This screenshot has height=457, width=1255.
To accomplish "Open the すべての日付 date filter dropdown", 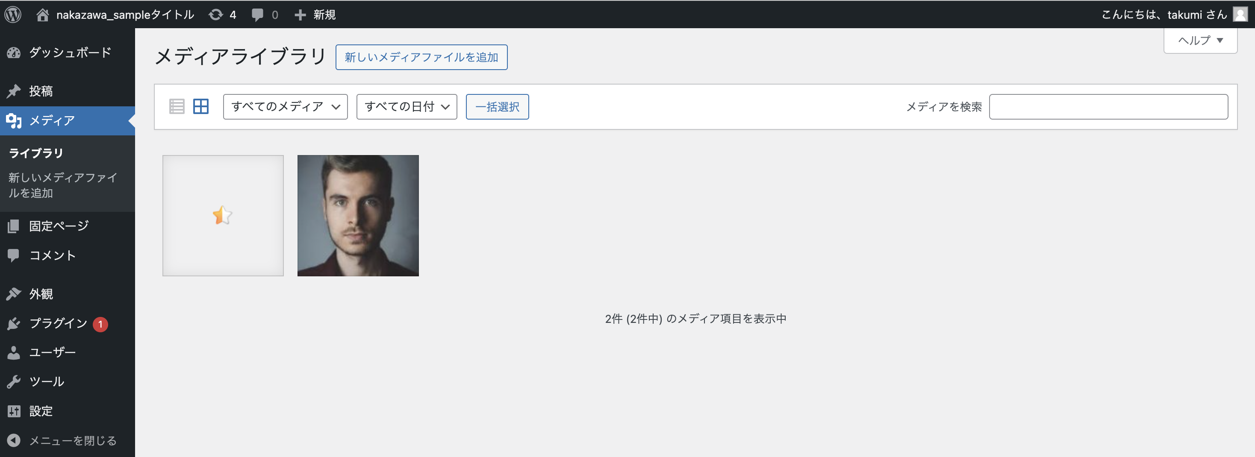I will 407,107.
